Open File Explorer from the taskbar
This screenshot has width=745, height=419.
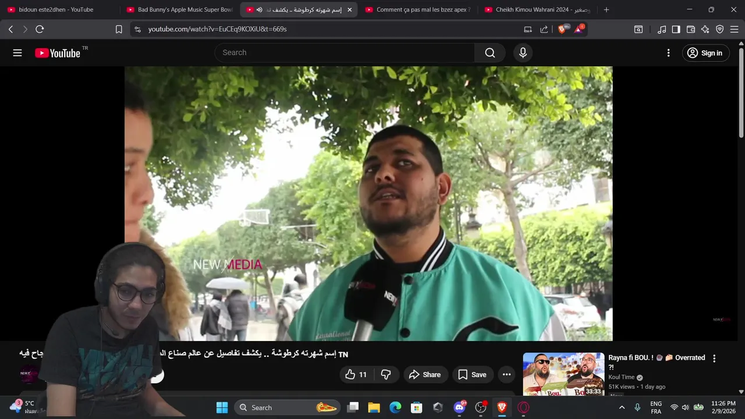[x=374, y=407]
